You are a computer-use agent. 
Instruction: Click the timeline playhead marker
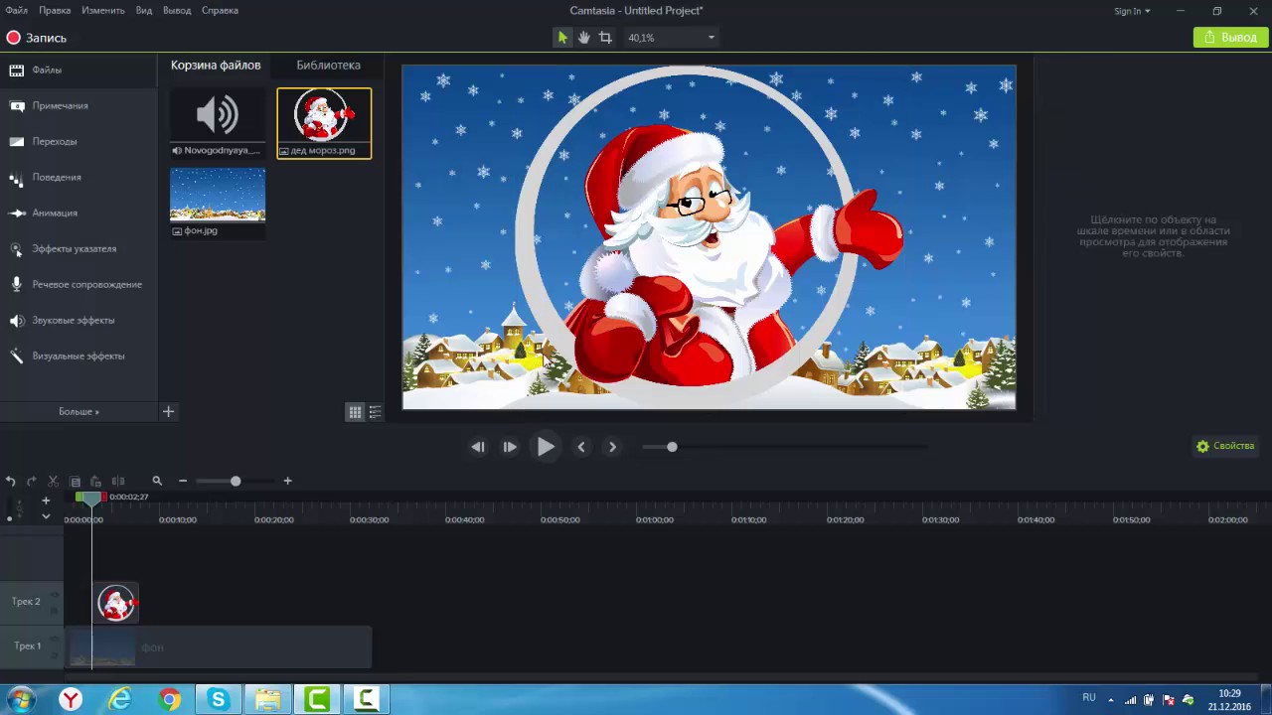point(91,497)
